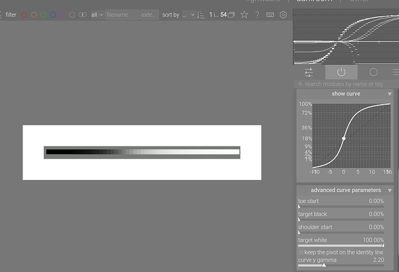Image resolution: width=399 pixels, height=272 pixels.
Task: Toggle the star rating overlay icon
Action: [x=245, y=14]
